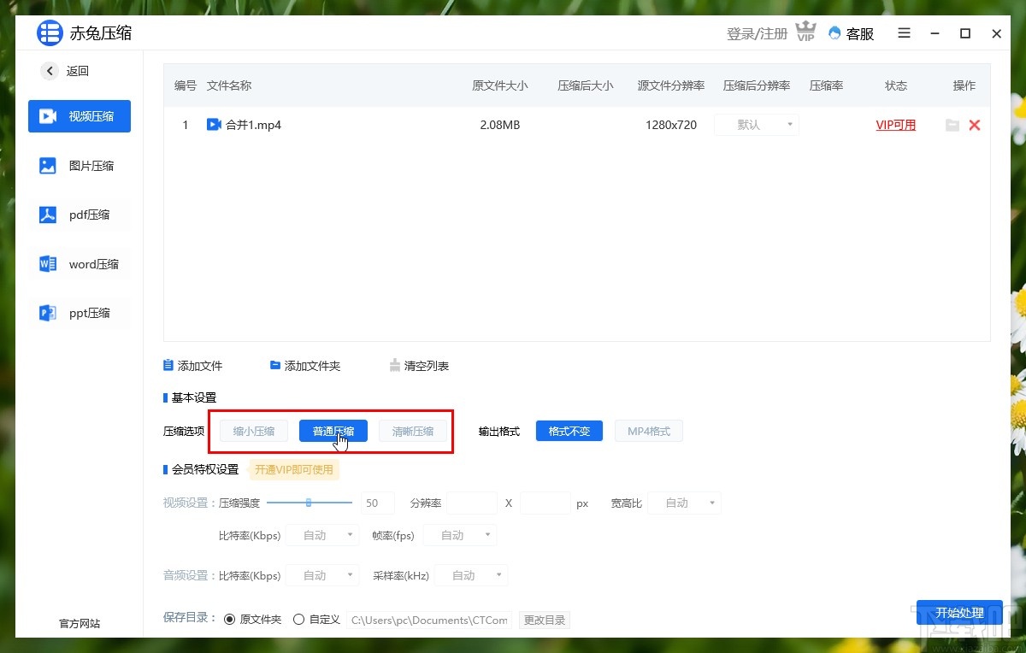Click the save directory path field
Screen dimensions: 1026x653
[429, 620]
